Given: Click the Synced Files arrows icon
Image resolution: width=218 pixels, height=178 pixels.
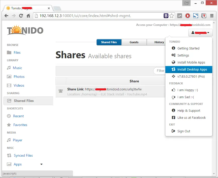Looking at the screenshot, I should [9, 155].
